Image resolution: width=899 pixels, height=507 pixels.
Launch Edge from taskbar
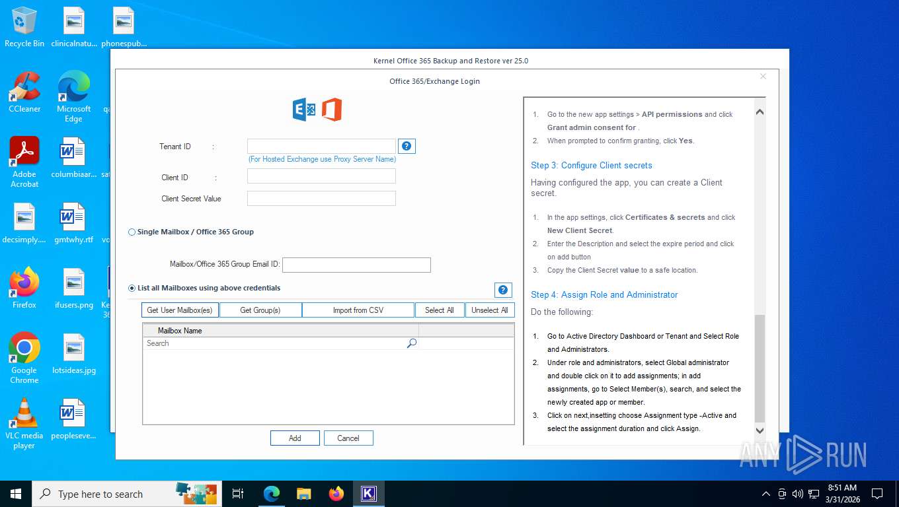pos(272,494)
